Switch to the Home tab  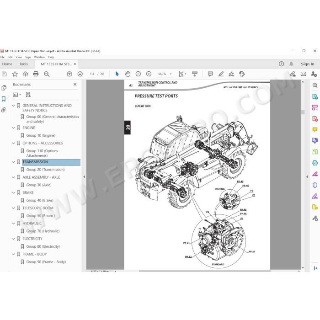tap(7, 64)
